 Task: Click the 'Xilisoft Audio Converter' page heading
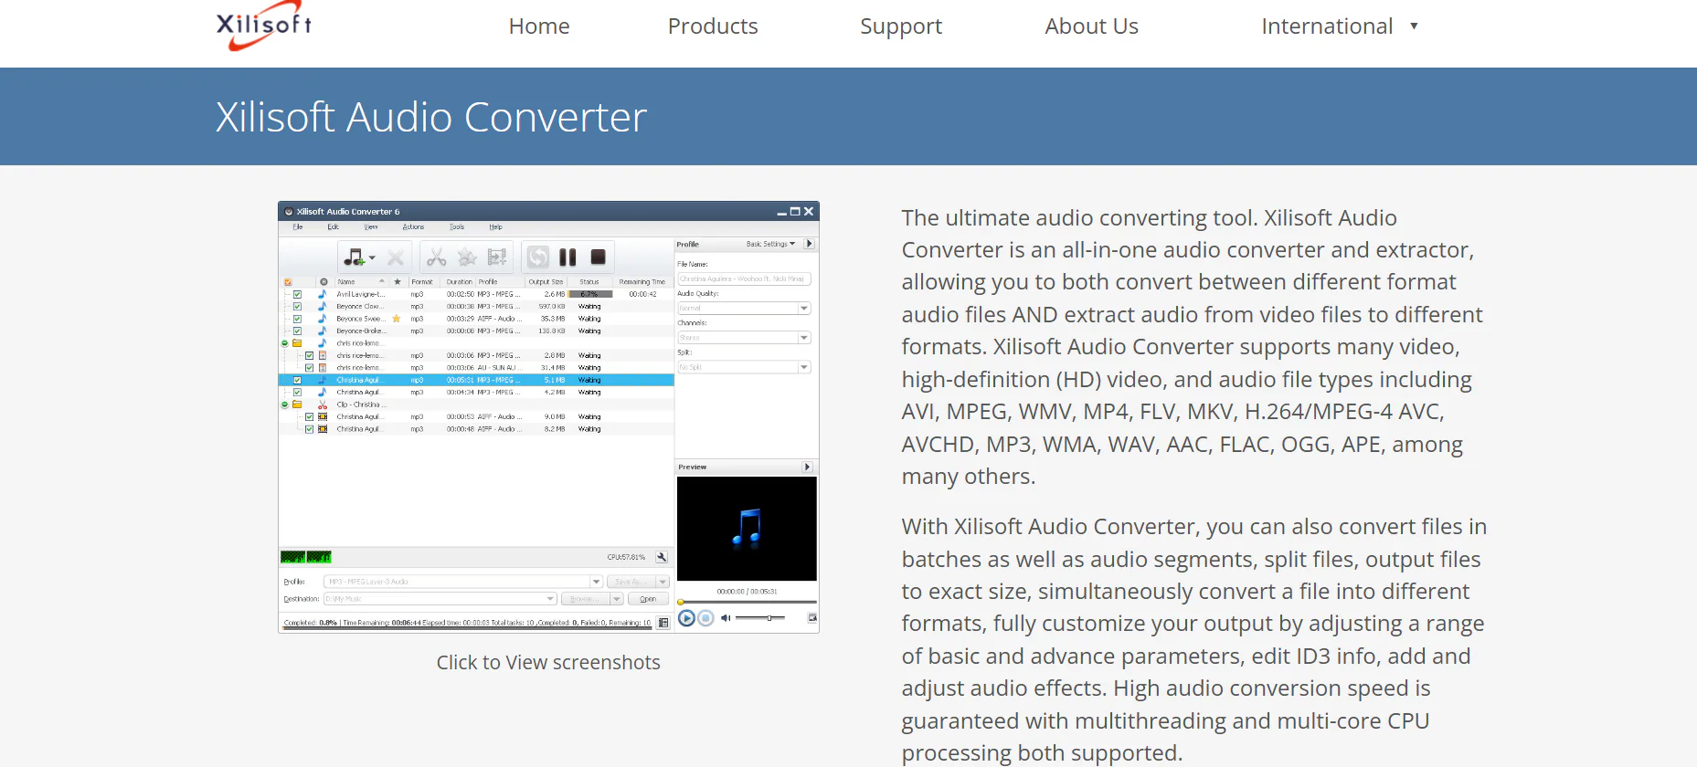coord(431,117)
